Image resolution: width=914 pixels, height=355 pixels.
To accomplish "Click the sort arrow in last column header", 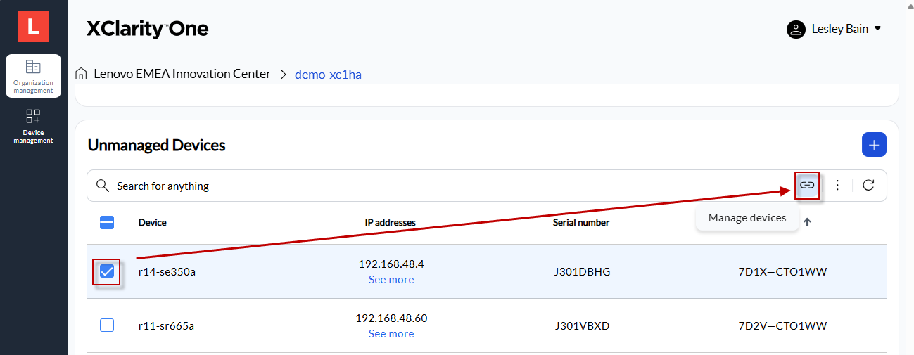I will (x=807, y=222).
